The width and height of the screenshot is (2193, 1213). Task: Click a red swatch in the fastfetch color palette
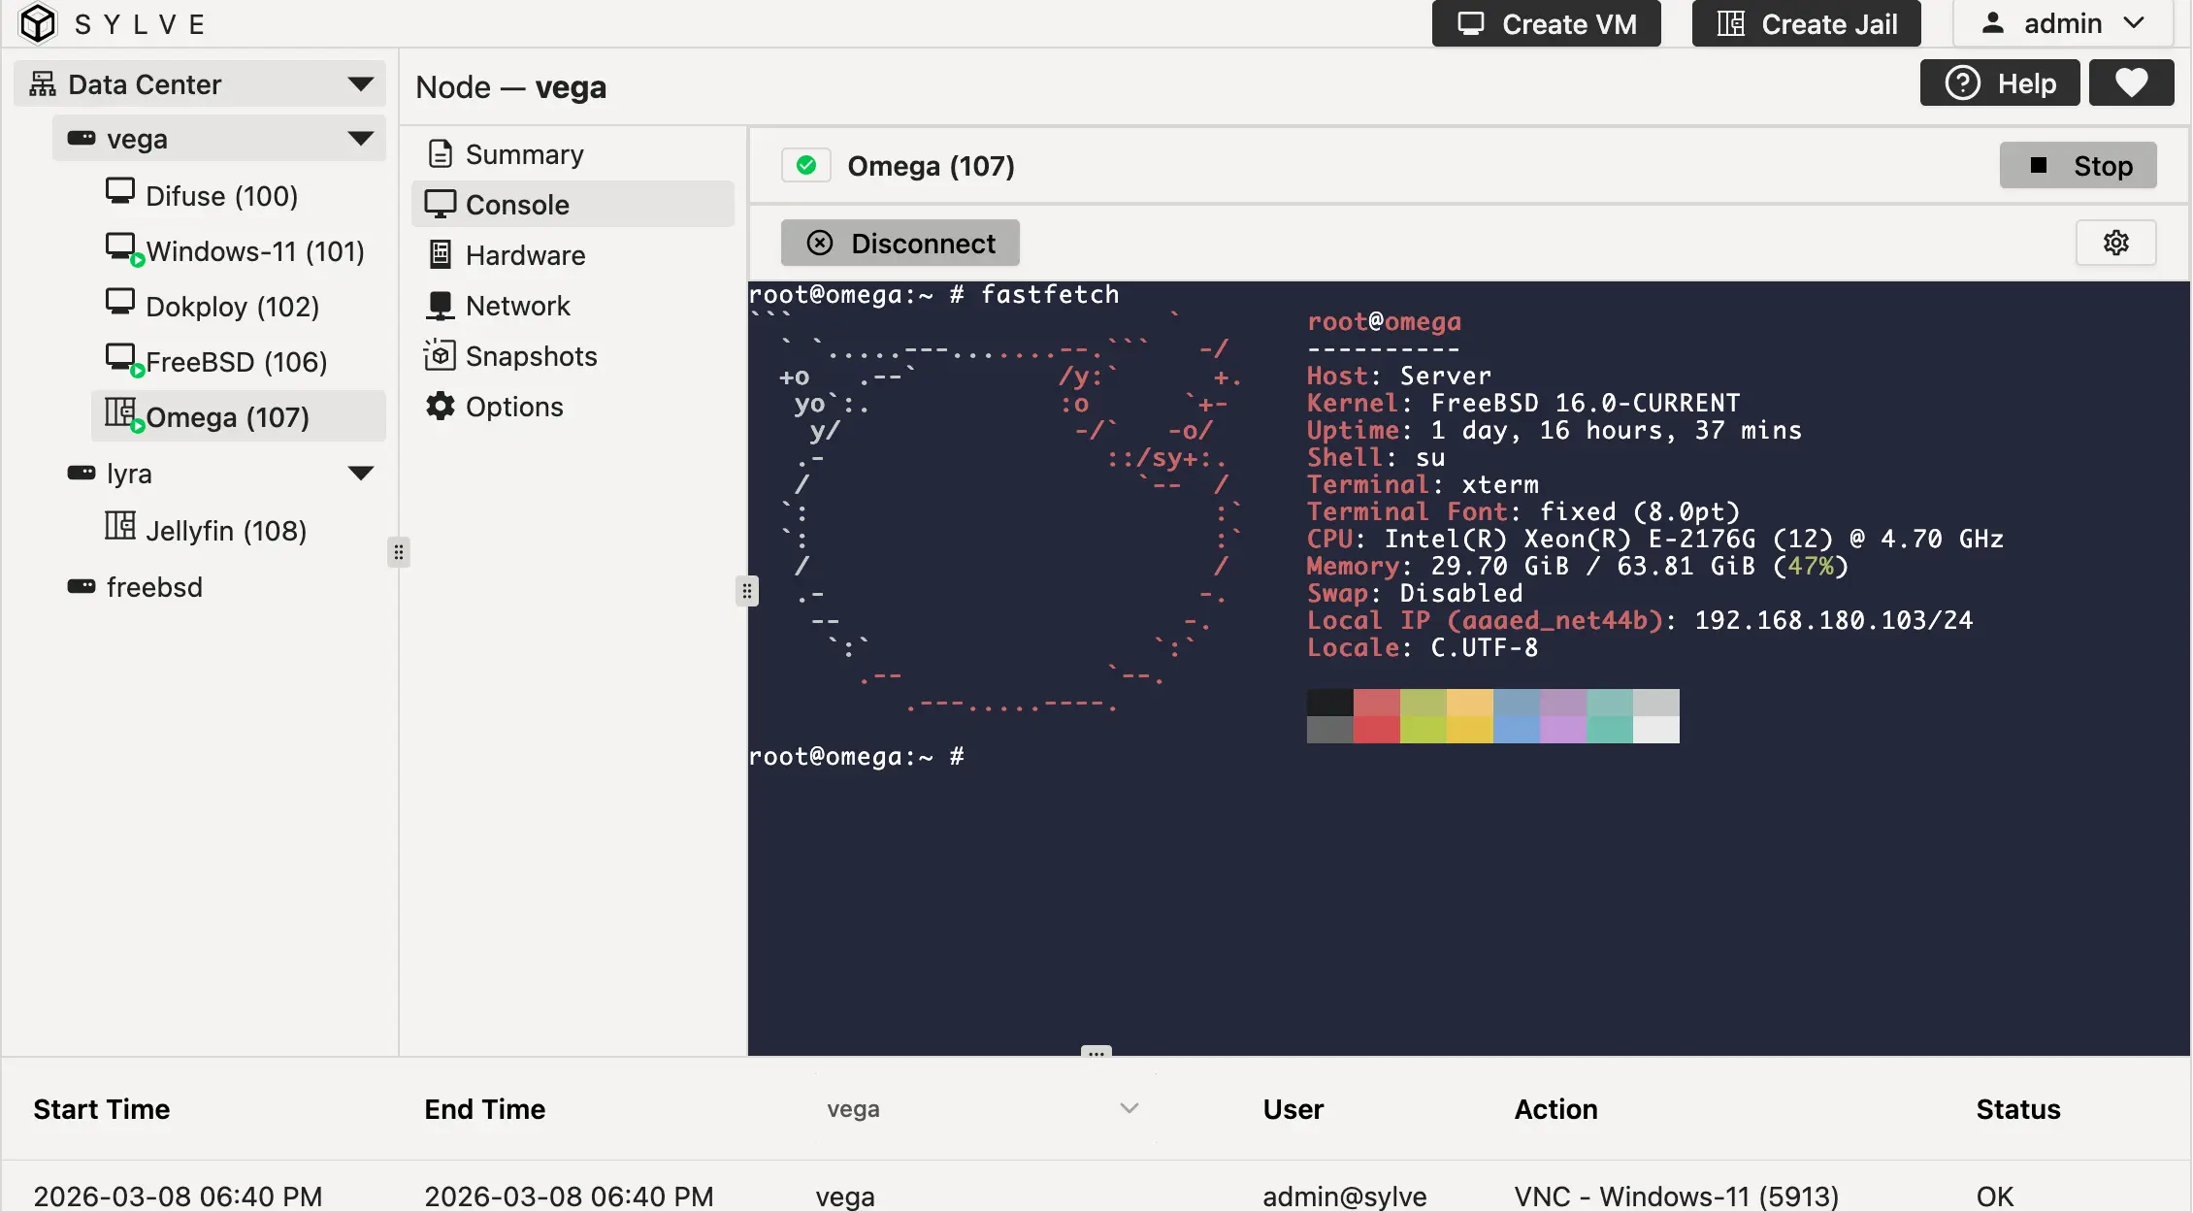click(1378, 704)
